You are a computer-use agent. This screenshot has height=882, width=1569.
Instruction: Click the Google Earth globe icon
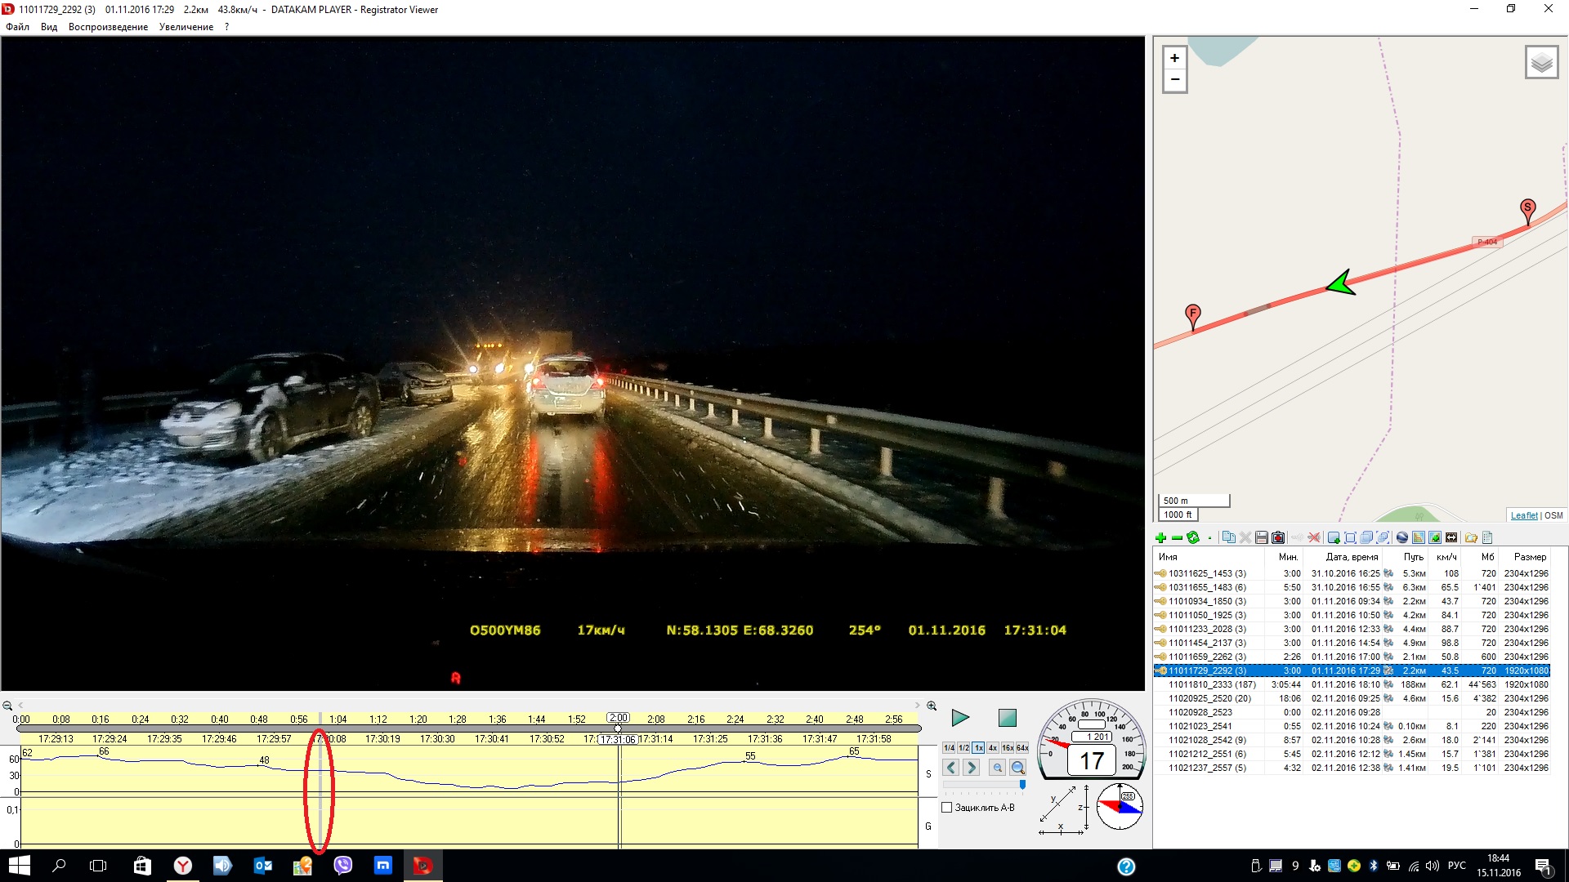1402,537
